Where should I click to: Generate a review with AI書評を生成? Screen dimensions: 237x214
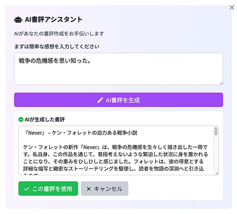click(x=118, y=100)
